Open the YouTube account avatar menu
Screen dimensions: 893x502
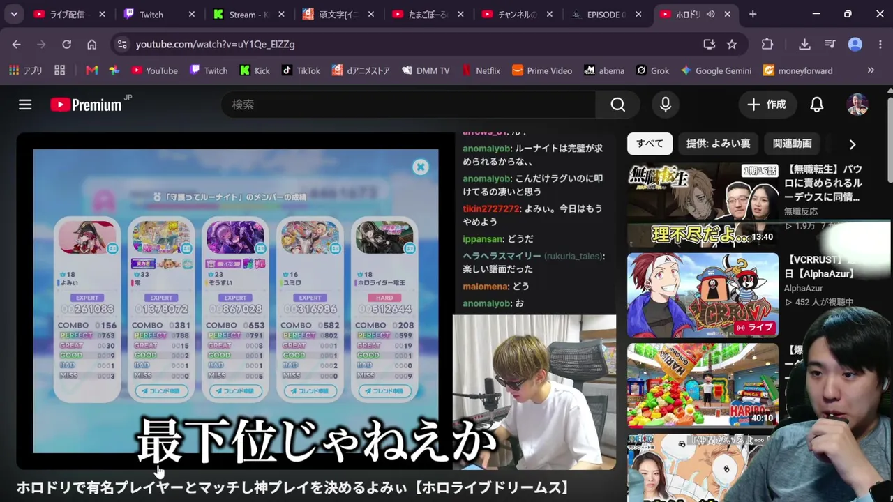[857, 105]
